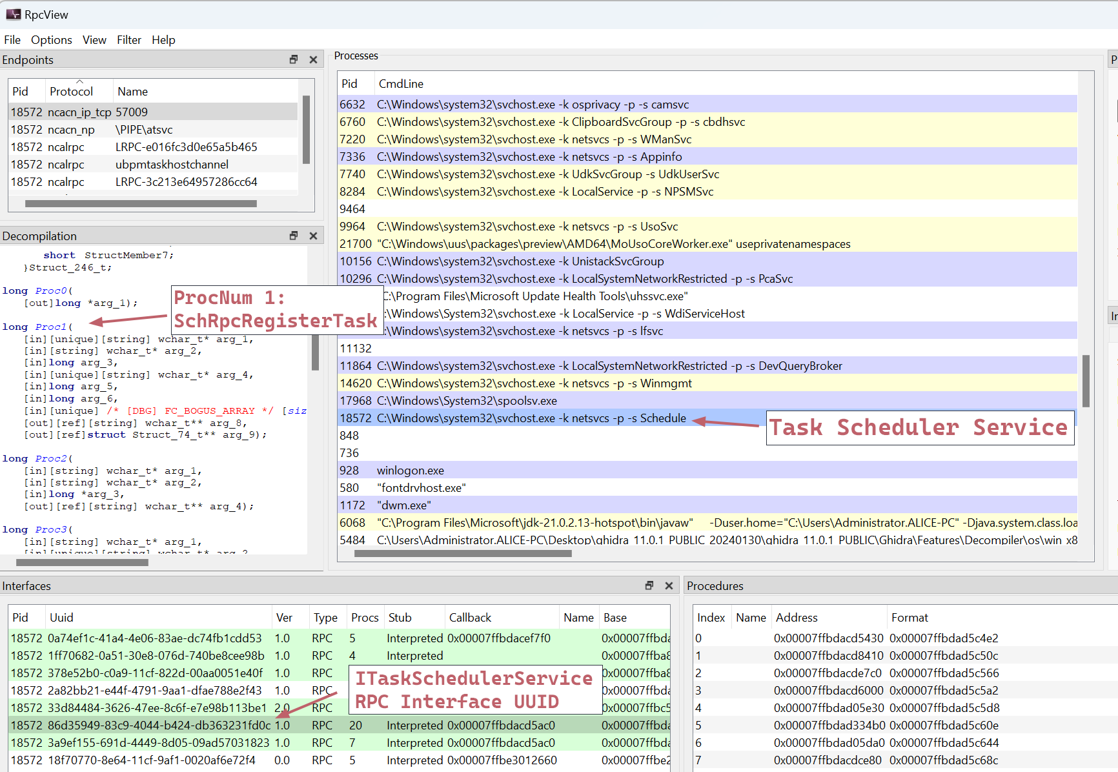The image size is (1118, 772).
Task: Sort endpoints by Protocol column header
Action: [71, 92]
